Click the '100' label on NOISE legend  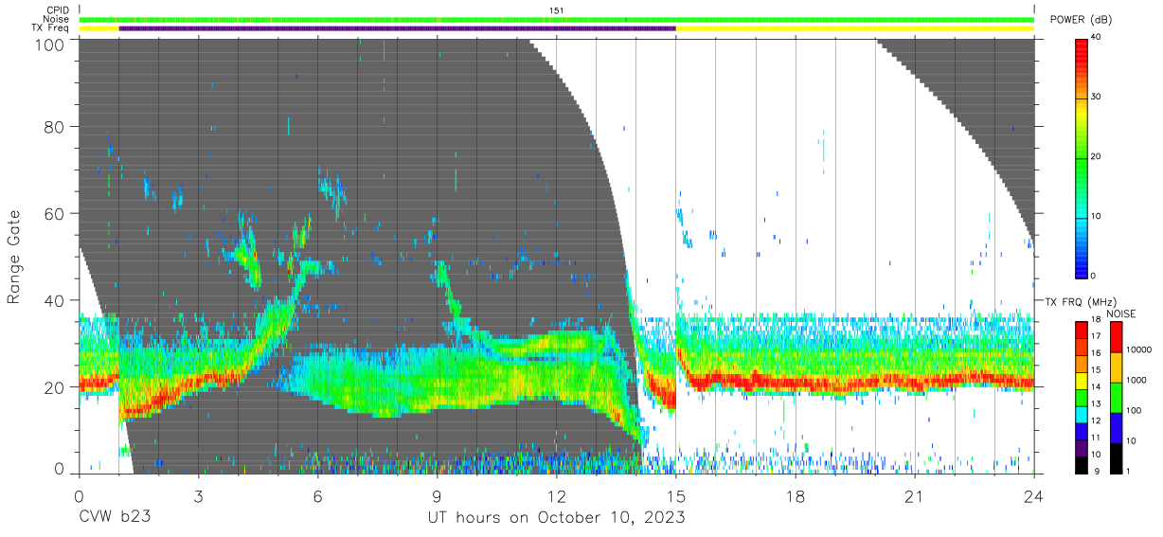[x=1134, y=410]
